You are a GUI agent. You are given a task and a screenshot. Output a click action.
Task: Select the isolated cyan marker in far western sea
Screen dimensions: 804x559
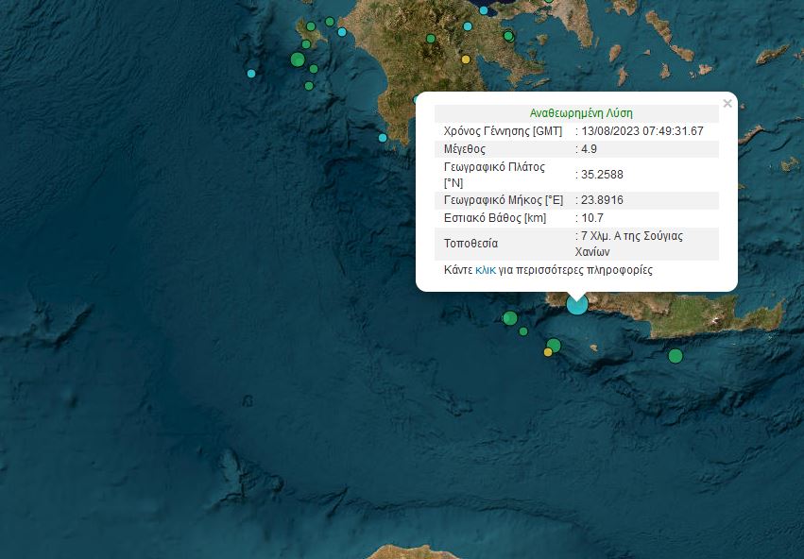point(251,73)
